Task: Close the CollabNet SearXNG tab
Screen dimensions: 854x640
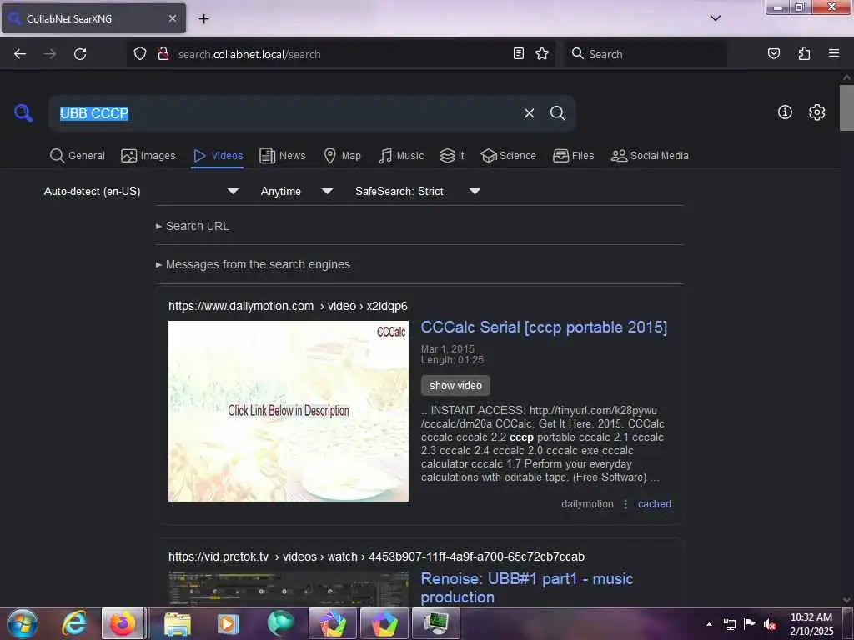Action: click(172, 18)
